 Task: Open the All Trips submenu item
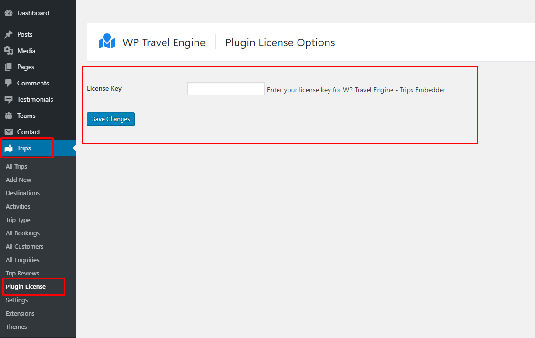16,166
